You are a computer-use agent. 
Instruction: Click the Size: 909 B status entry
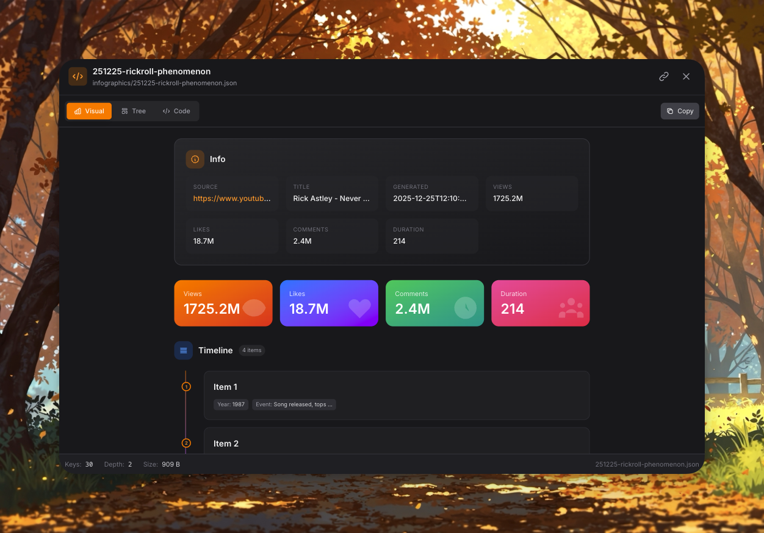pyautogui.click(x=162, y=464)
